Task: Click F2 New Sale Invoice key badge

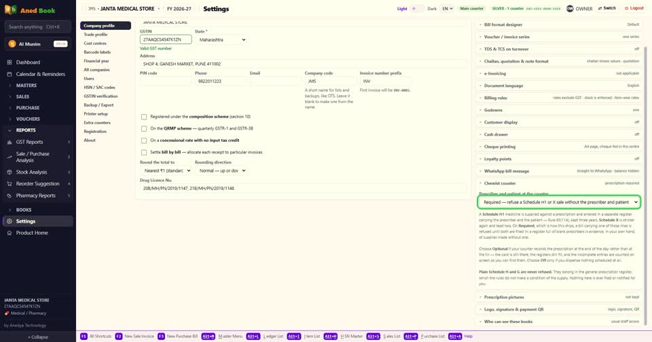Action: coord(118,336)
